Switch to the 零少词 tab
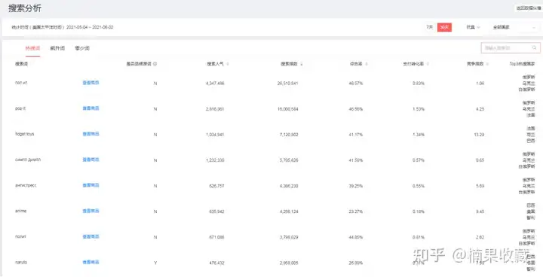543x277 pixels. tap(82, 48)
